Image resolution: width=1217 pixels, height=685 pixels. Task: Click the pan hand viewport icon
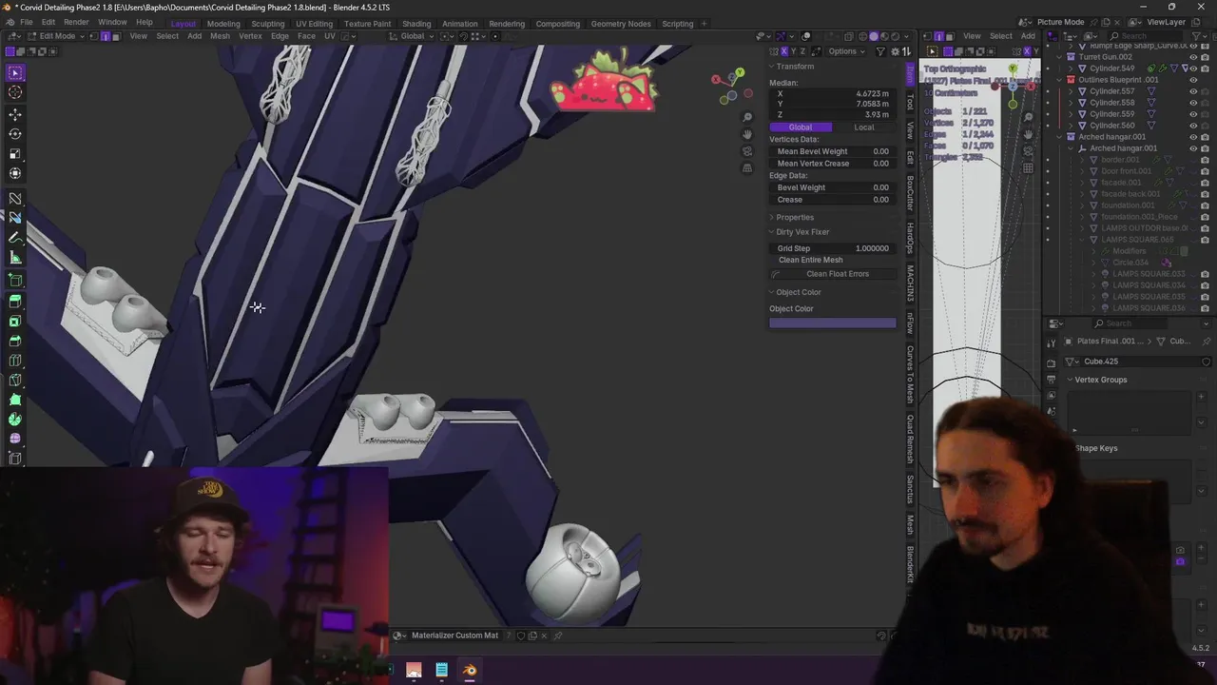(747, 134)
